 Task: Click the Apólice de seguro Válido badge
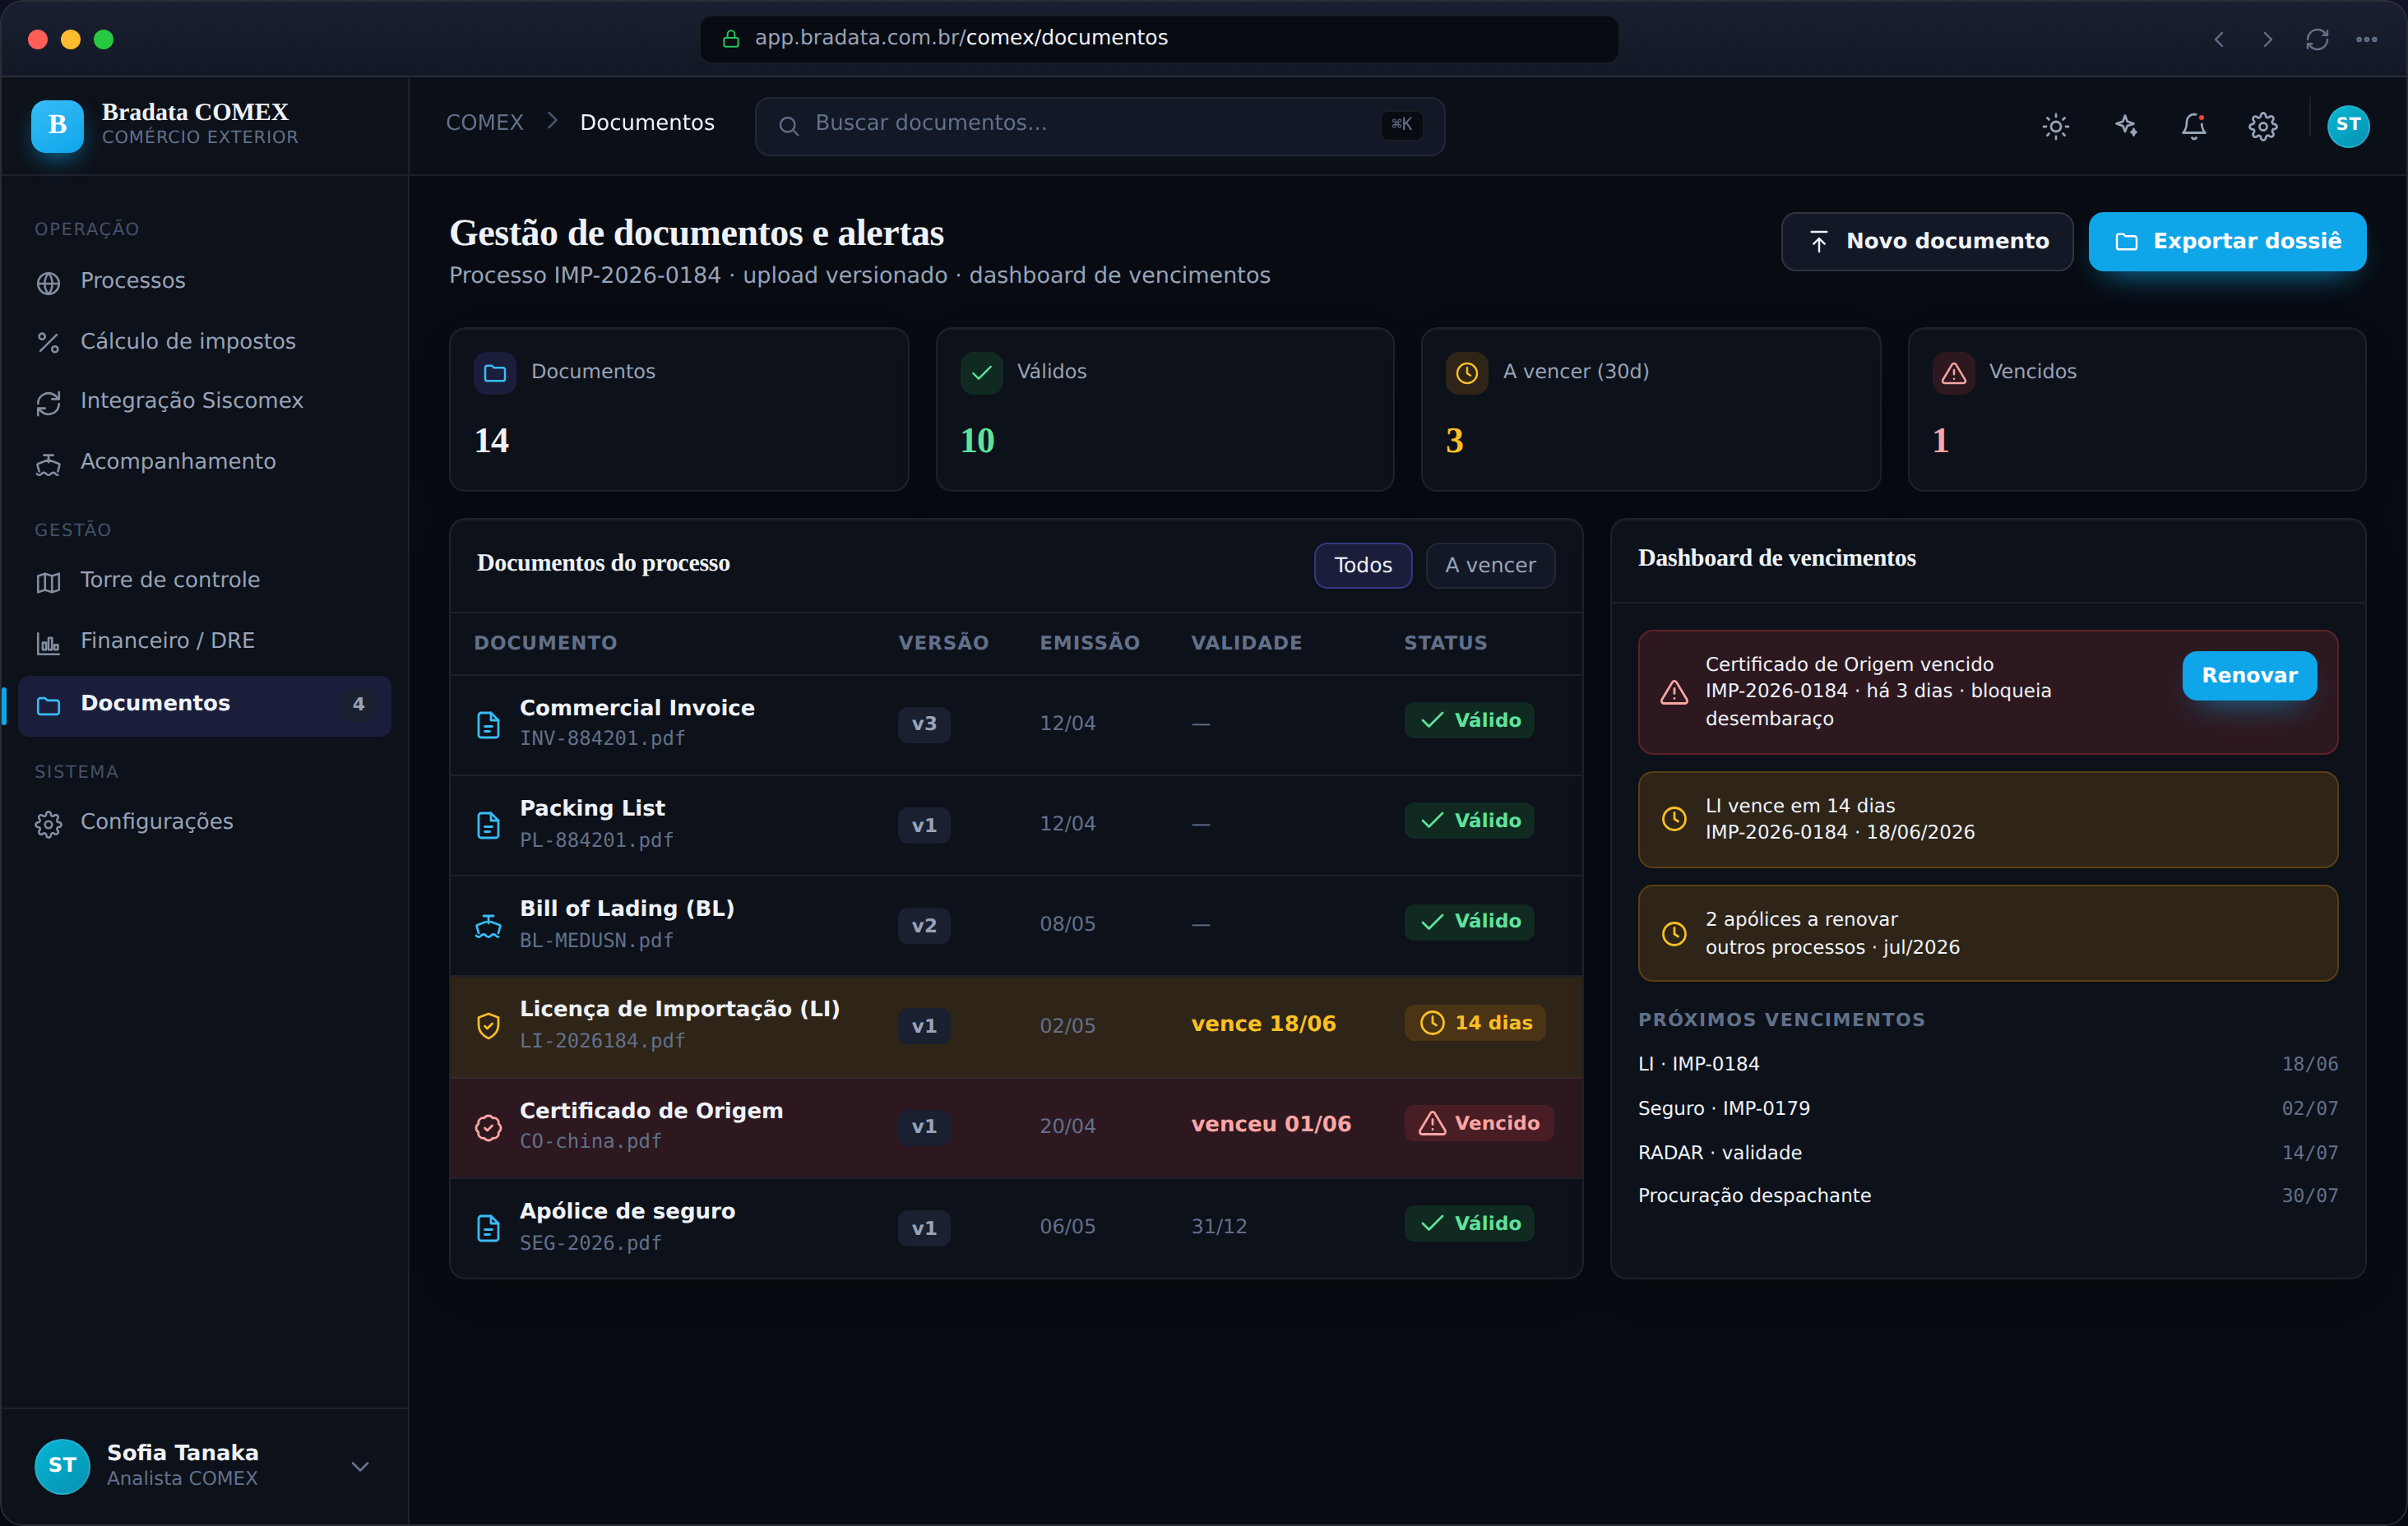1469,1223
